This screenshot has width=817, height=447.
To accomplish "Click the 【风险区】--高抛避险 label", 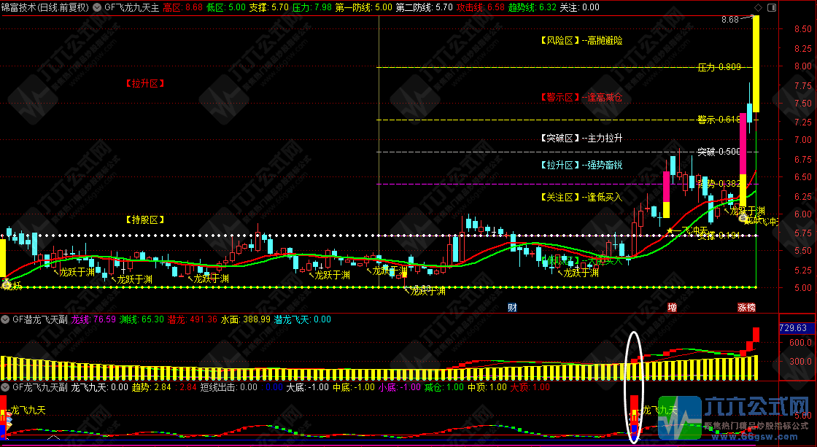I will click(x=581, y=41).
